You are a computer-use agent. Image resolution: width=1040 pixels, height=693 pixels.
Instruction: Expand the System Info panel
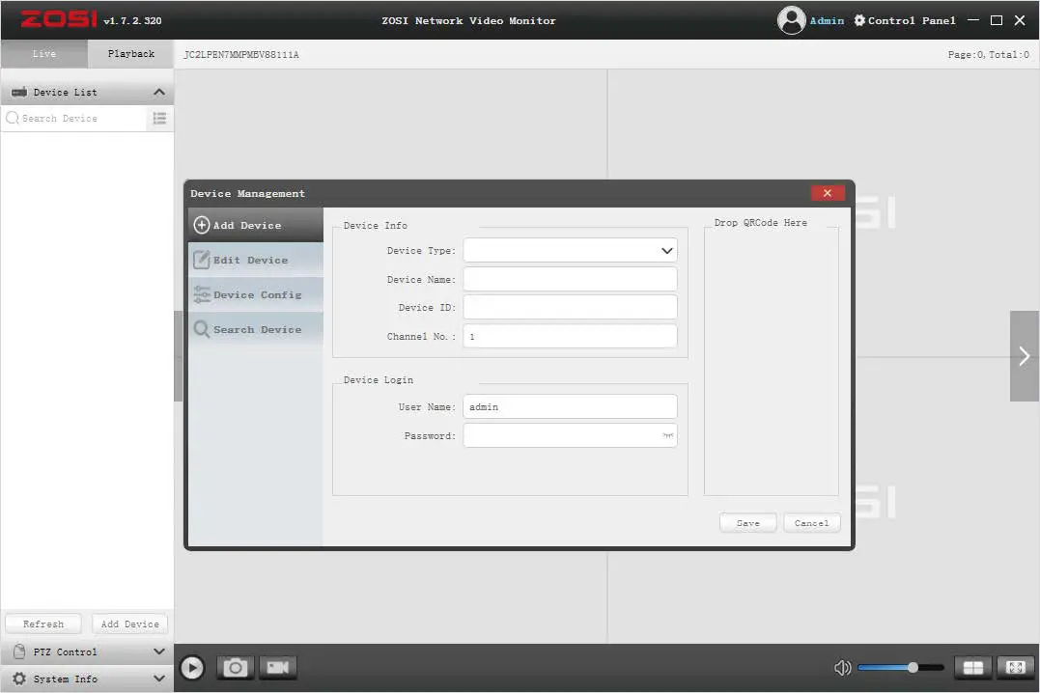pyautogui.click(x=159, y=679)
